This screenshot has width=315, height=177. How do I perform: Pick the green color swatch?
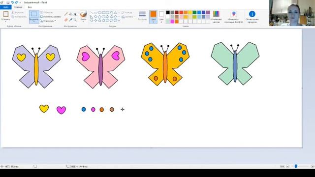(x=194, y=12)
